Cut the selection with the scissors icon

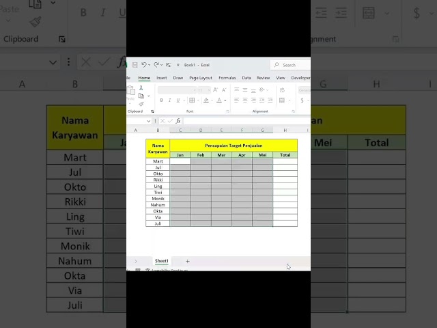(141, 88)
